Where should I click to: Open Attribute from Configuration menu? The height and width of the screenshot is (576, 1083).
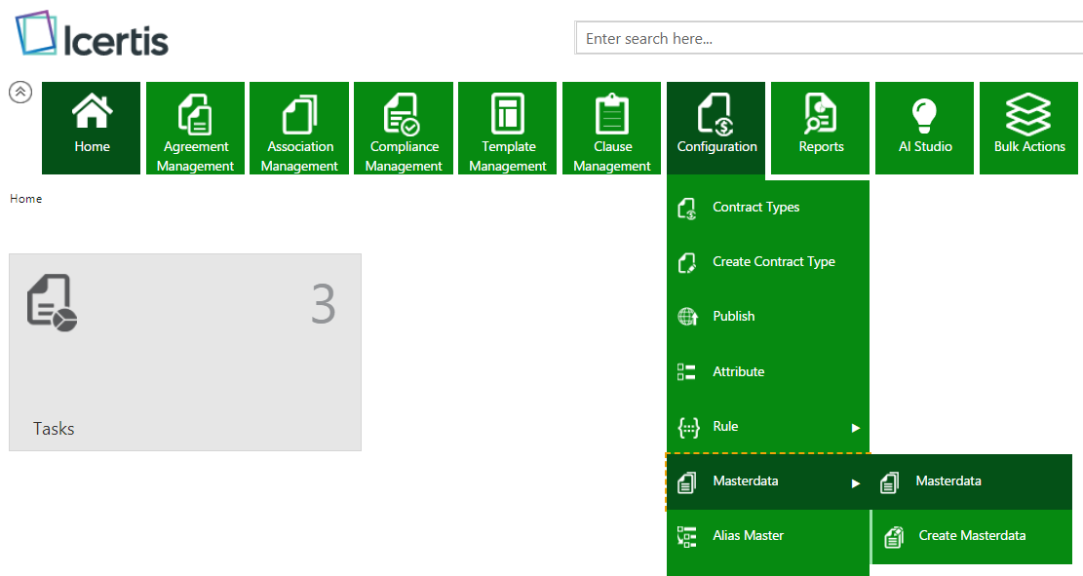pos(738,372)
